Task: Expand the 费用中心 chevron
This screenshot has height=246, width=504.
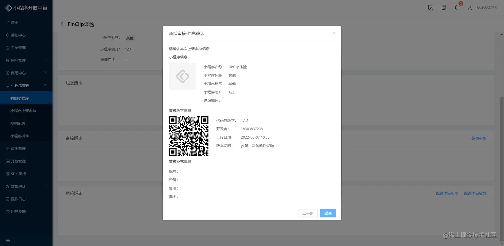Action: 46,73
